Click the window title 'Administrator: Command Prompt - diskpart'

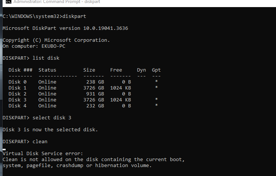coord(57,2)
